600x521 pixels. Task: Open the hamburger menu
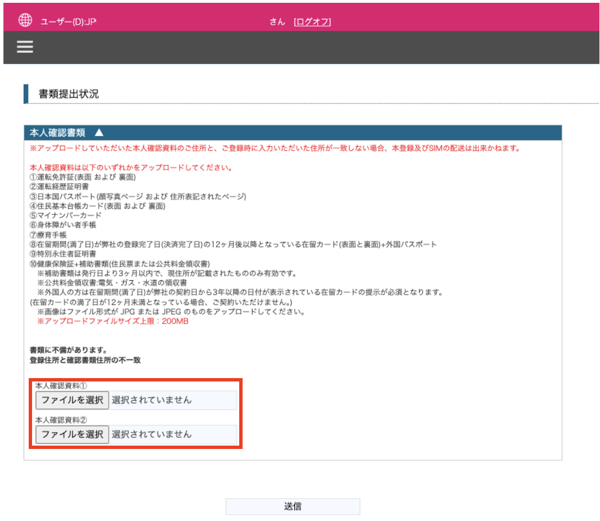[x=25, y=47]
